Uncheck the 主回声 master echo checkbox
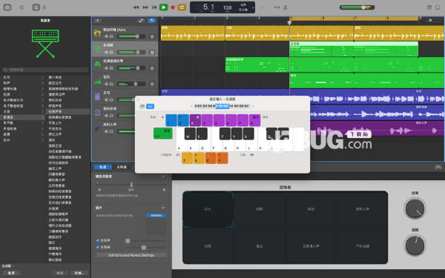 click(98, 240)
